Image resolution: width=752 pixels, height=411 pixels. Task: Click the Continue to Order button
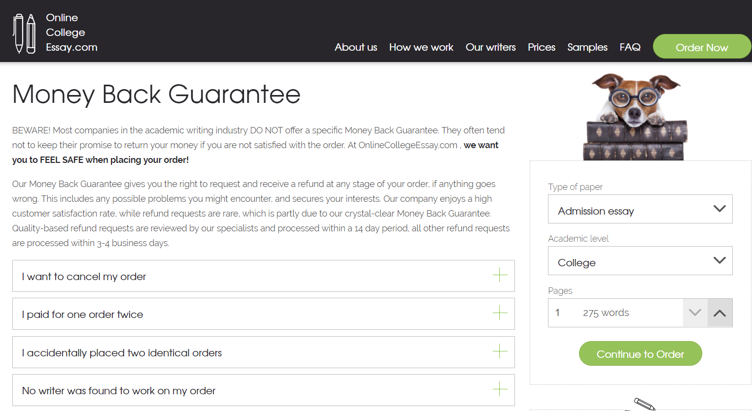point(640,353)
